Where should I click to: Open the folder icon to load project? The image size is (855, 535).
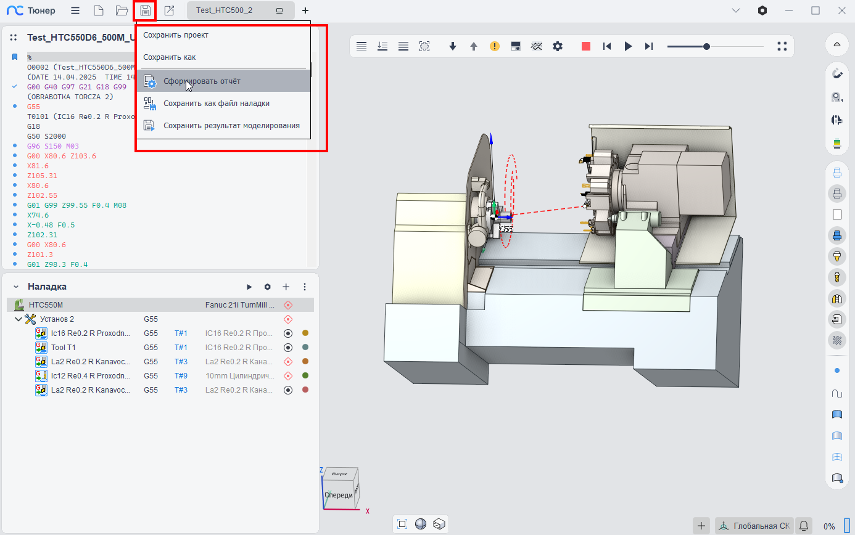[122, 10]
